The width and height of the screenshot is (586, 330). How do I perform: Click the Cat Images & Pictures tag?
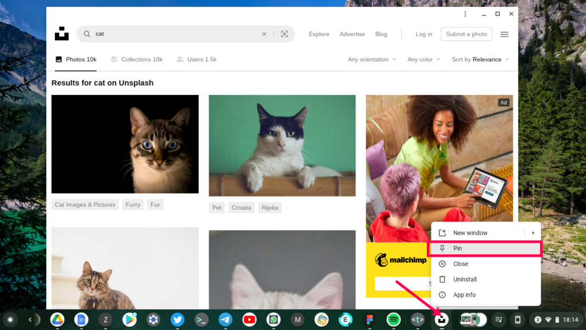point(85,205)
